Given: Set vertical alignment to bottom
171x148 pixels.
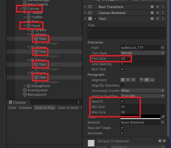Looking at the screenshot, I should point(152,80).
